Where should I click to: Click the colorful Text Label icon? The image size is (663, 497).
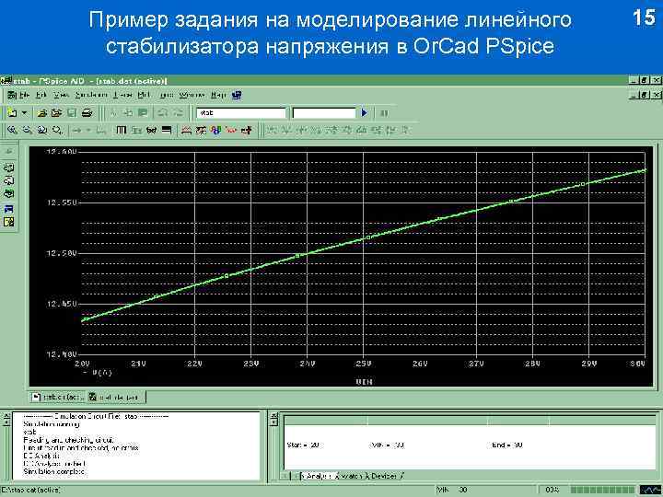point(216,130)
